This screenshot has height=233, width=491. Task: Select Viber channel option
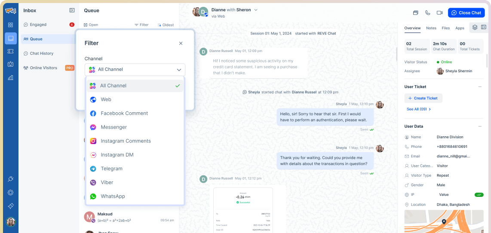pyautogui.click(x=135, y=182)
